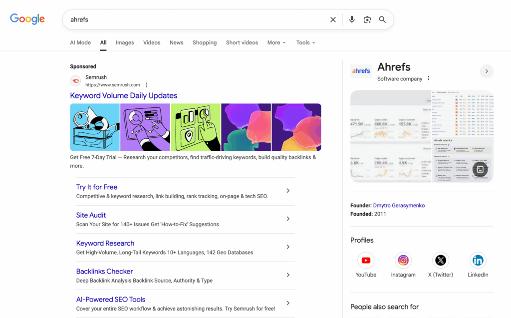Switch to the Images tab
The image size is (511, 318).
pyautogui.click(x=125, y=42)
